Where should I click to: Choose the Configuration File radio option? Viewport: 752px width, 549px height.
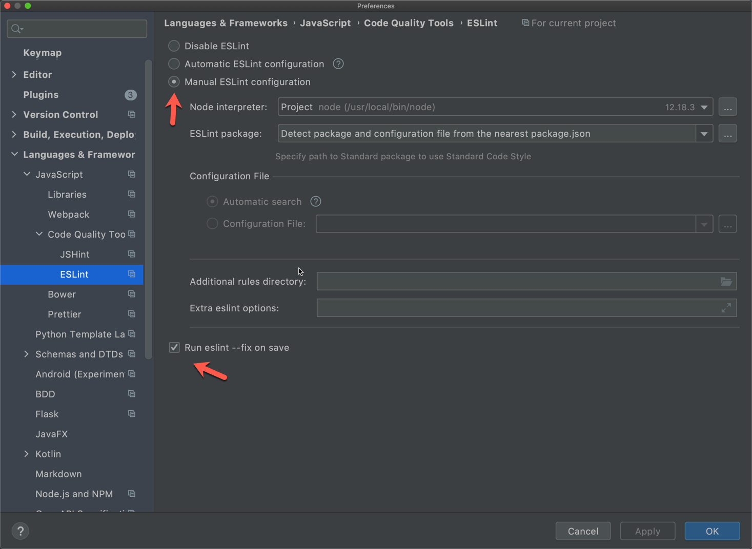point(212,224)
